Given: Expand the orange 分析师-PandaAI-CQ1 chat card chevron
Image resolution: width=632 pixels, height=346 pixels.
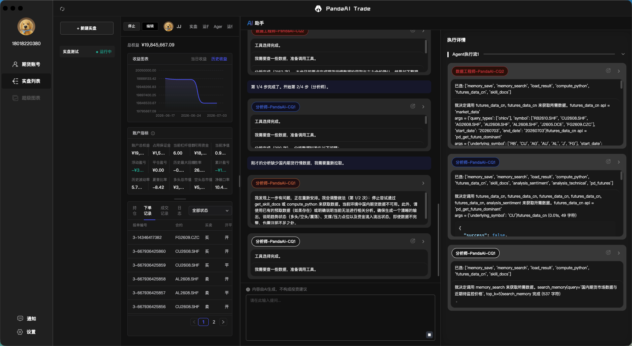Looking at the screenshot, I should [x=423, y=183].
